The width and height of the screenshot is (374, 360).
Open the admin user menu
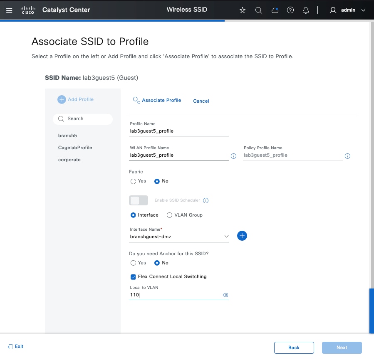pyautogui.click(x=347, y=10)
